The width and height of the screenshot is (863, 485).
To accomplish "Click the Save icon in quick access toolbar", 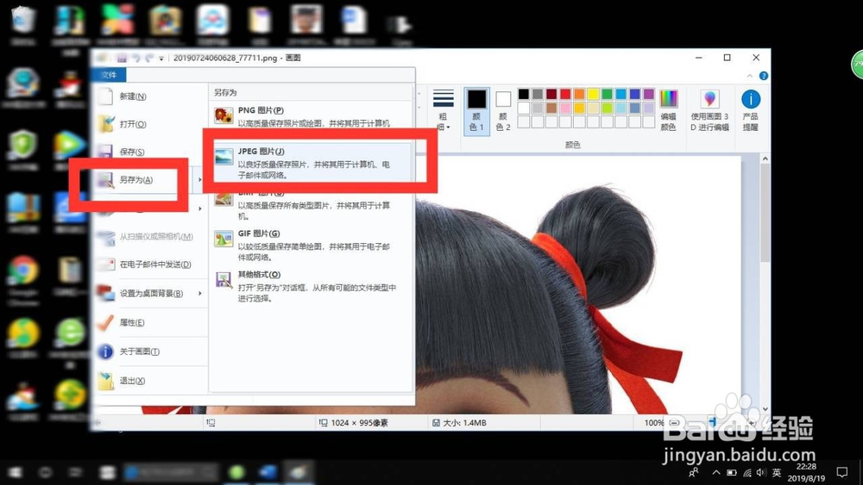I will pos(122,58).
